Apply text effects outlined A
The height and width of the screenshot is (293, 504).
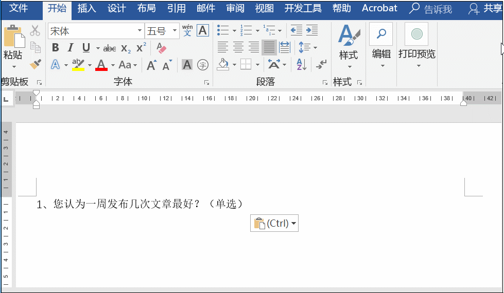pyautogui.click(x=55, y=65)
